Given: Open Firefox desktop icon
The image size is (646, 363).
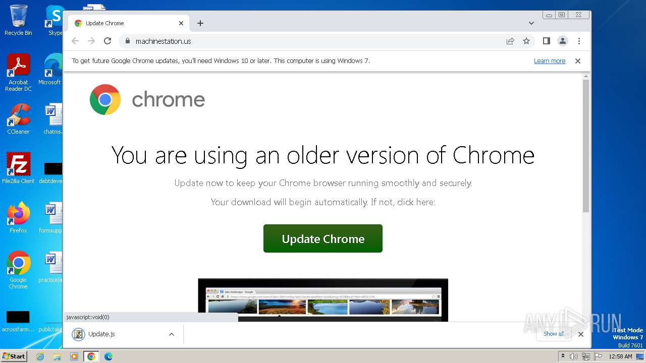Looking at the screenshot, I should [18, 218].
